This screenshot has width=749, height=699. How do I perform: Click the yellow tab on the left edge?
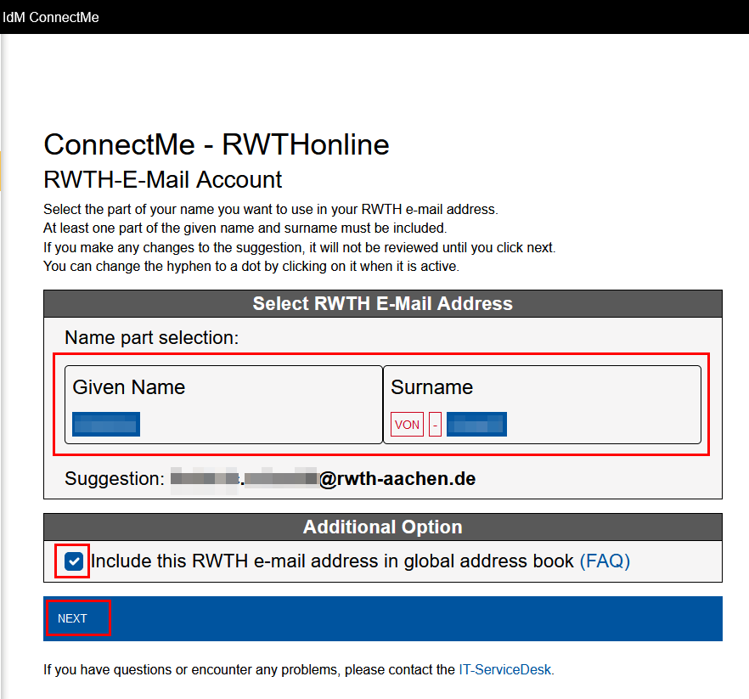pos(3,171)
